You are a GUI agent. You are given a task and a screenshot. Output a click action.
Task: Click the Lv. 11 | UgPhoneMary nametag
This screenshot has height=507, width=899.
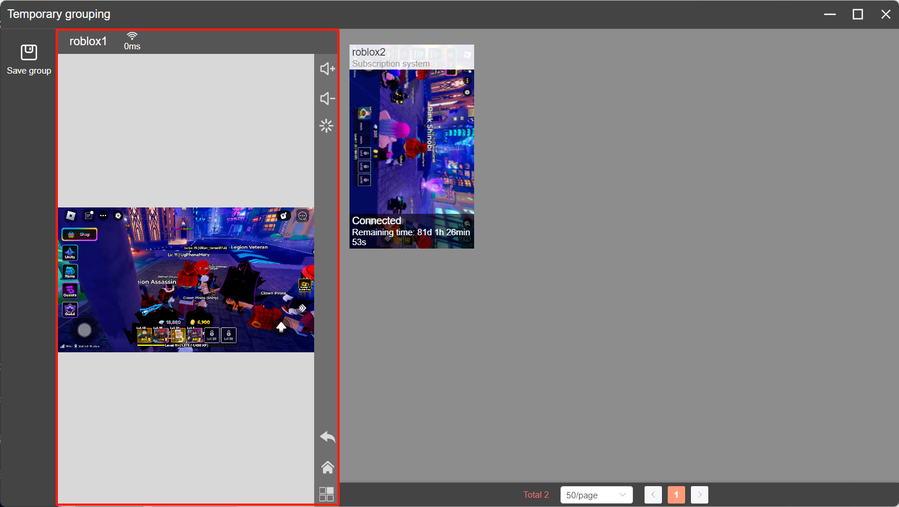[x=188, y=254]
